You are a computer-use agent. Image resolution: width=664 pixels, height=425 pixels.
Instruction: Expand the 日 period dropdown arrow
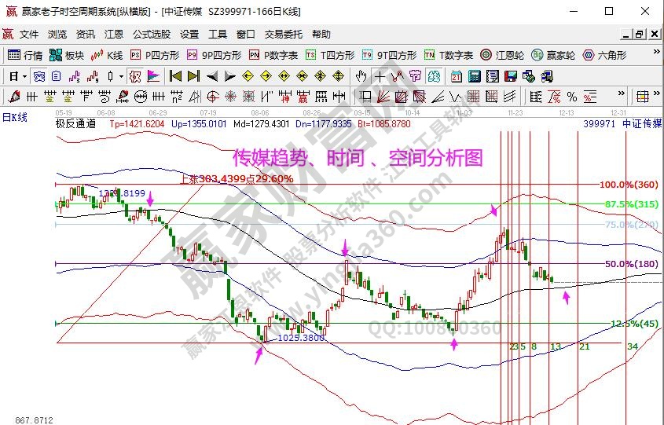point(25,76)
